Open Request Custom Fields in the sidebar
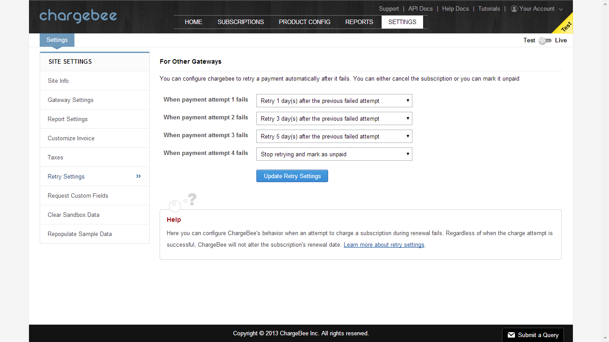The image size is (609, 342). pos(95,195)
